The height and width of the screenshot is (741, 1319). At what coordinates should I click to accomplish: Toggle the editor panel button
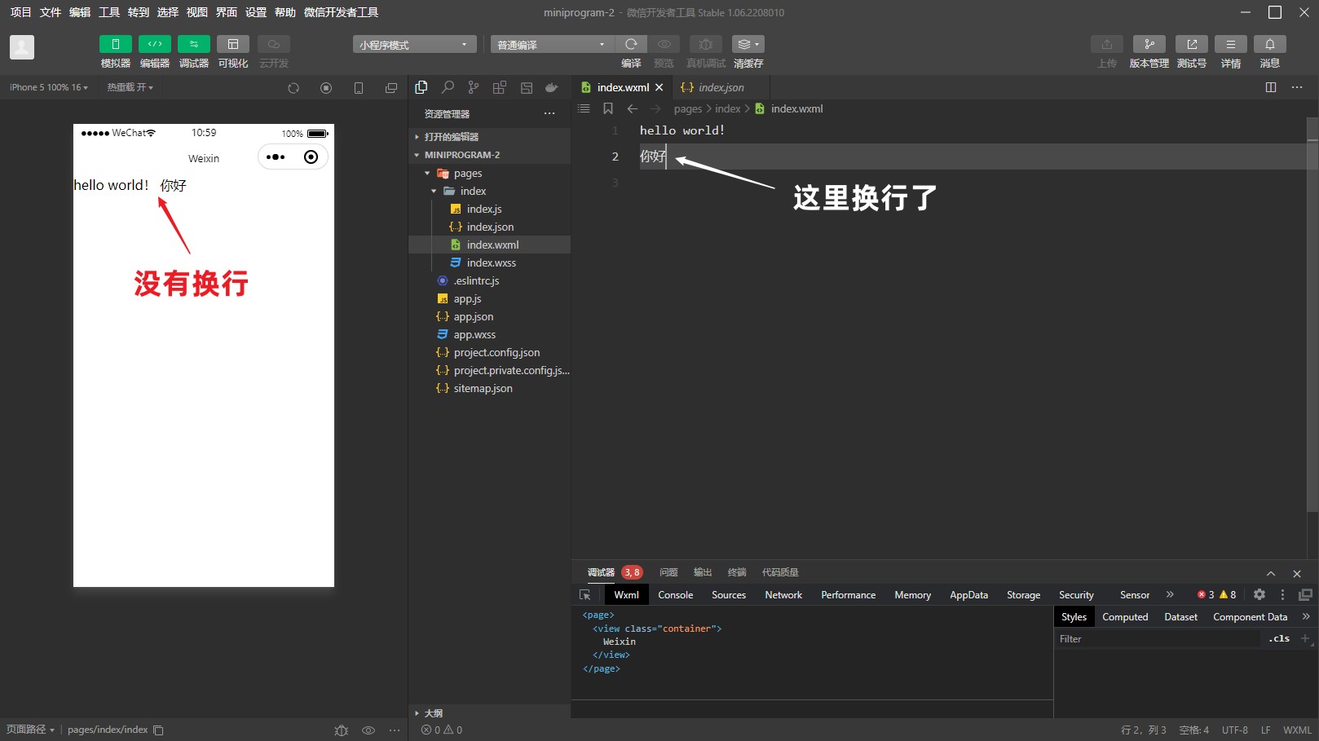(x=155, y=44)
